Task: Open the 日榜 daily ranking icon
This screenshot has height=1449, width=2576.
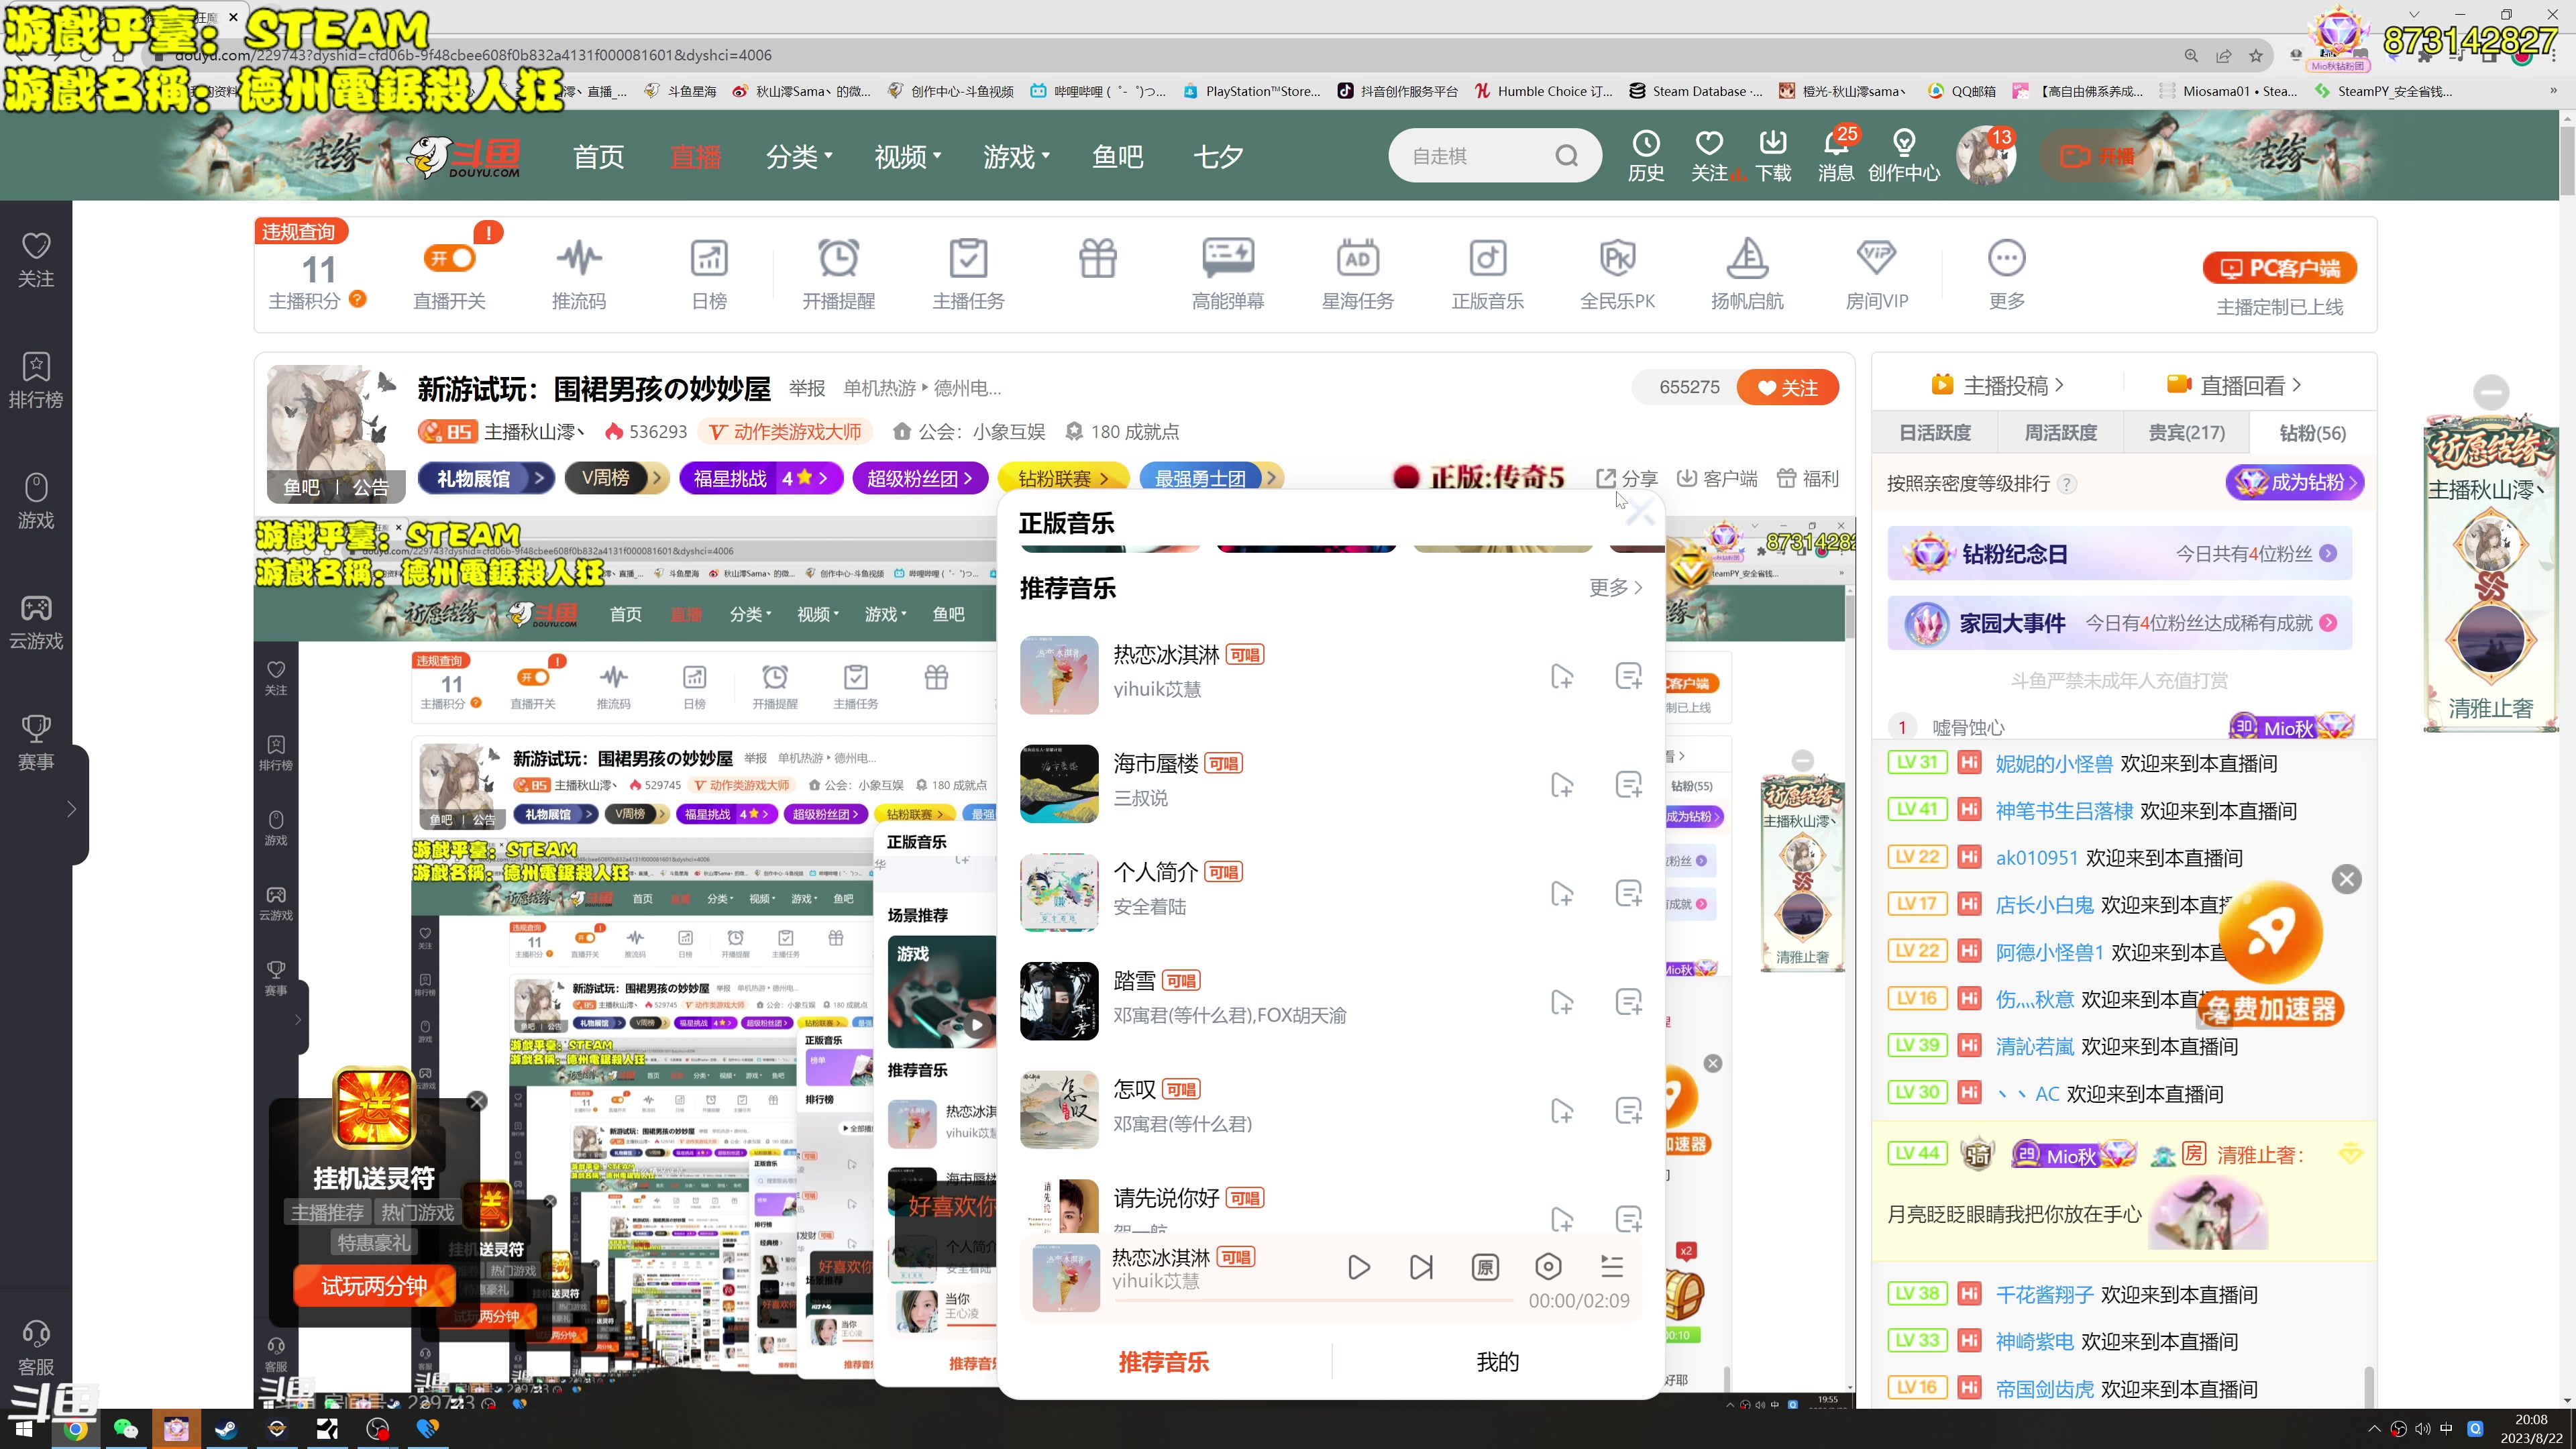Action: 709,274
